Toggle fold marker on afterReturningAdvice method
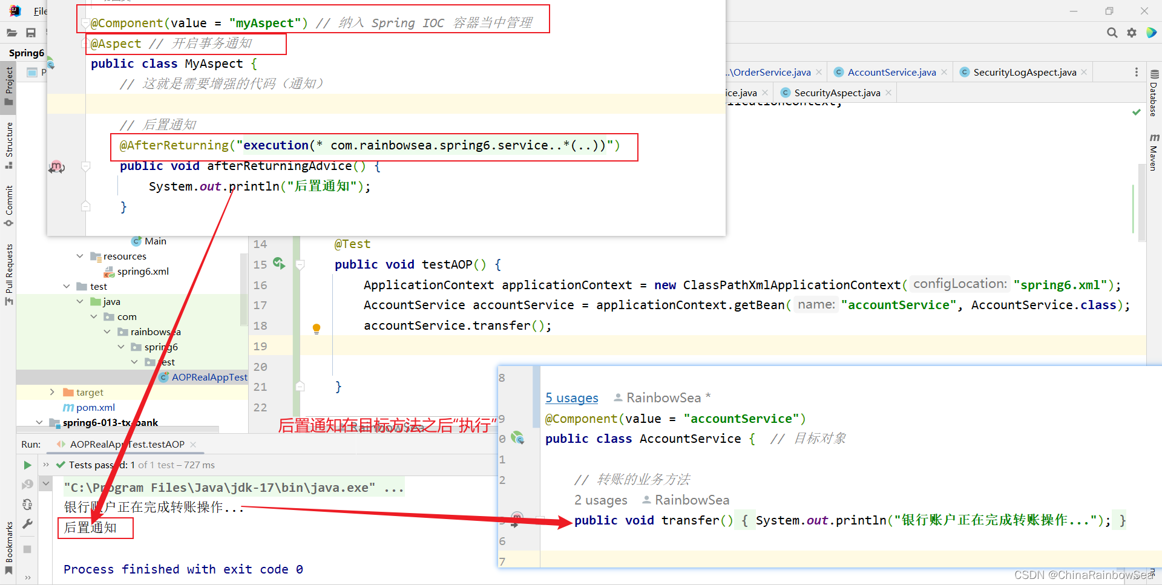Image resolution: width=1162 pixels, height=585 pixels. (x=86, y=166)
